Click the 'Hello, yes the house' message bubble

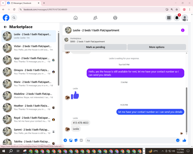[x=135, y=73]
